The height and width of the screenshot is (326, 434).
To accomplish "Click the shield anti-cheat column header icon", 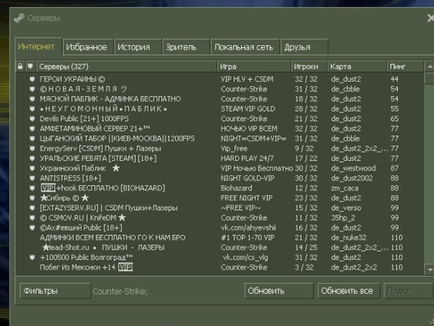I will 30,66.
